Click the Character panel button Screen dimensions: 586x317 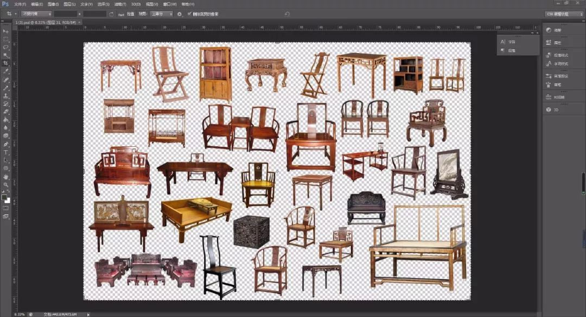point(508,42)
